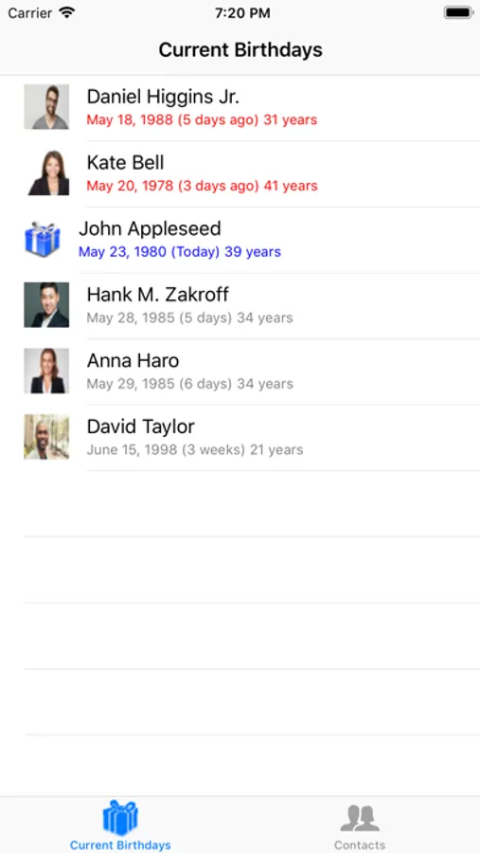480x853 pixels.
Task: Open Daniel Higgins Jr.'s profile photo
Action: click(46, 106)
